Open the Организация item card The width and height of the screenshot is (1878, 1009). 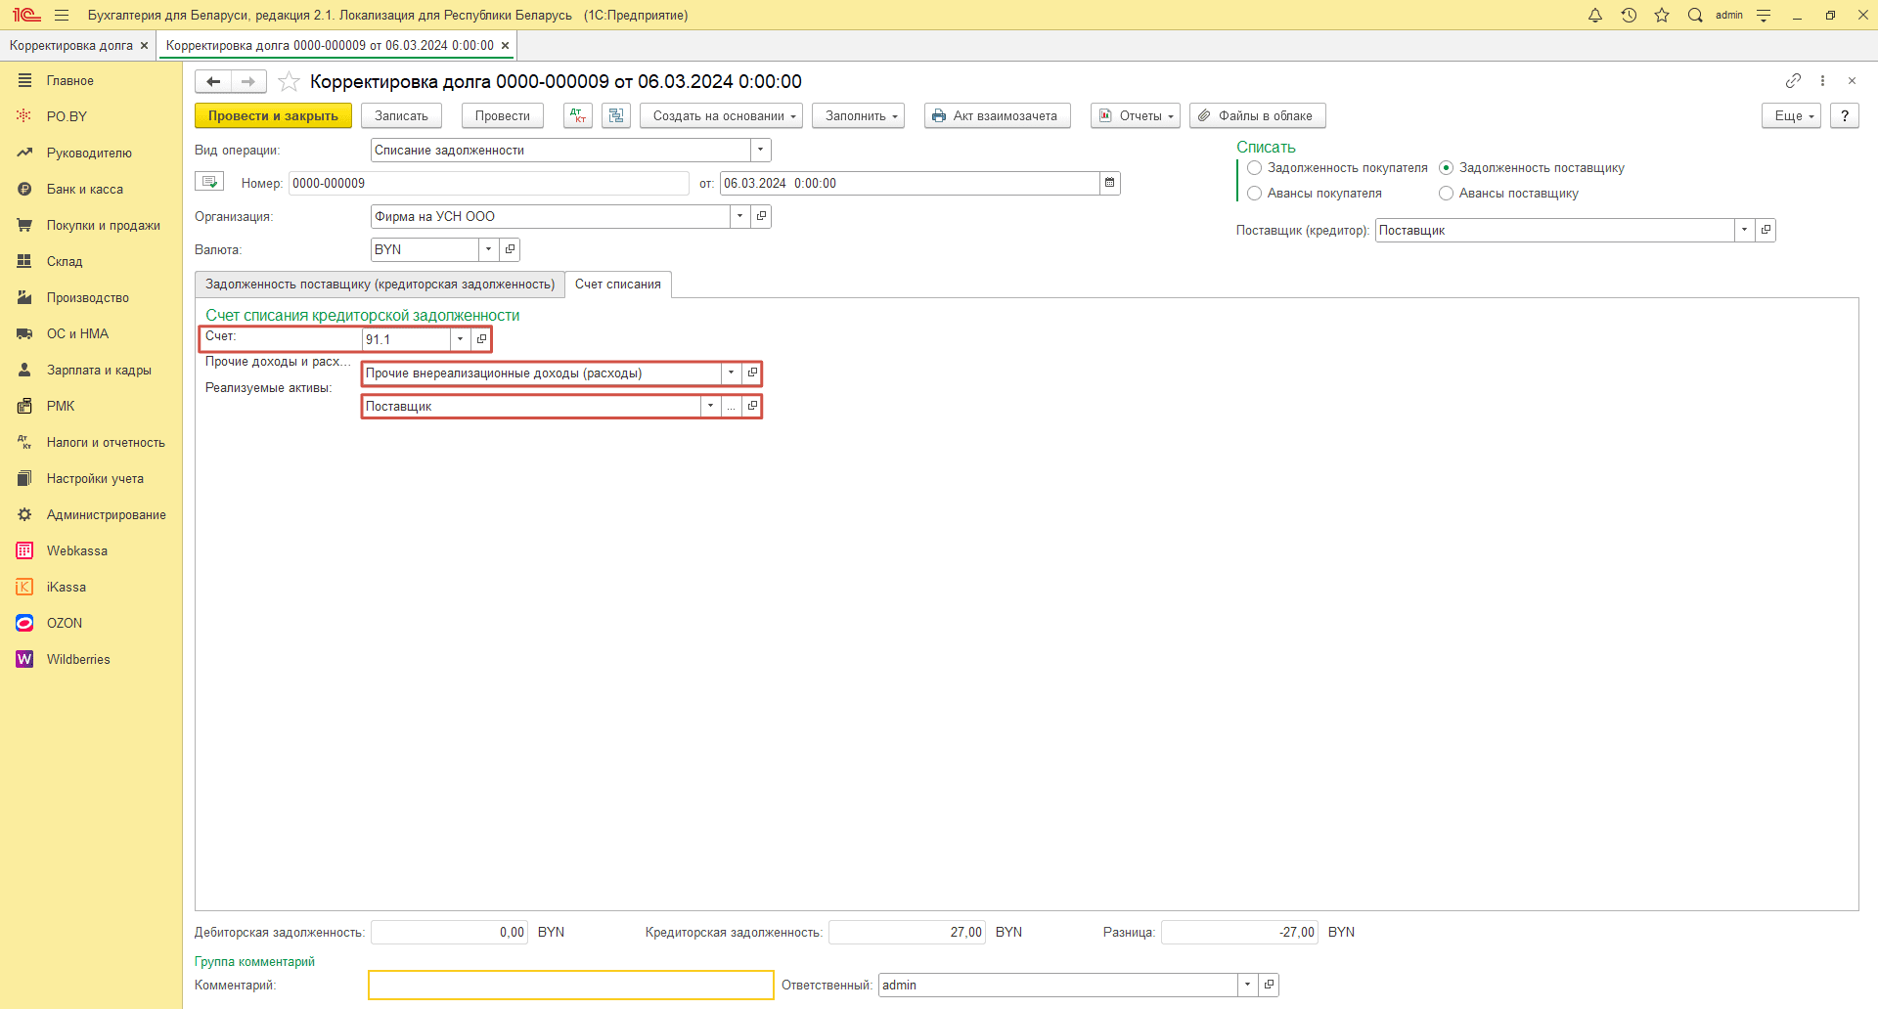(x=761, y=216)
